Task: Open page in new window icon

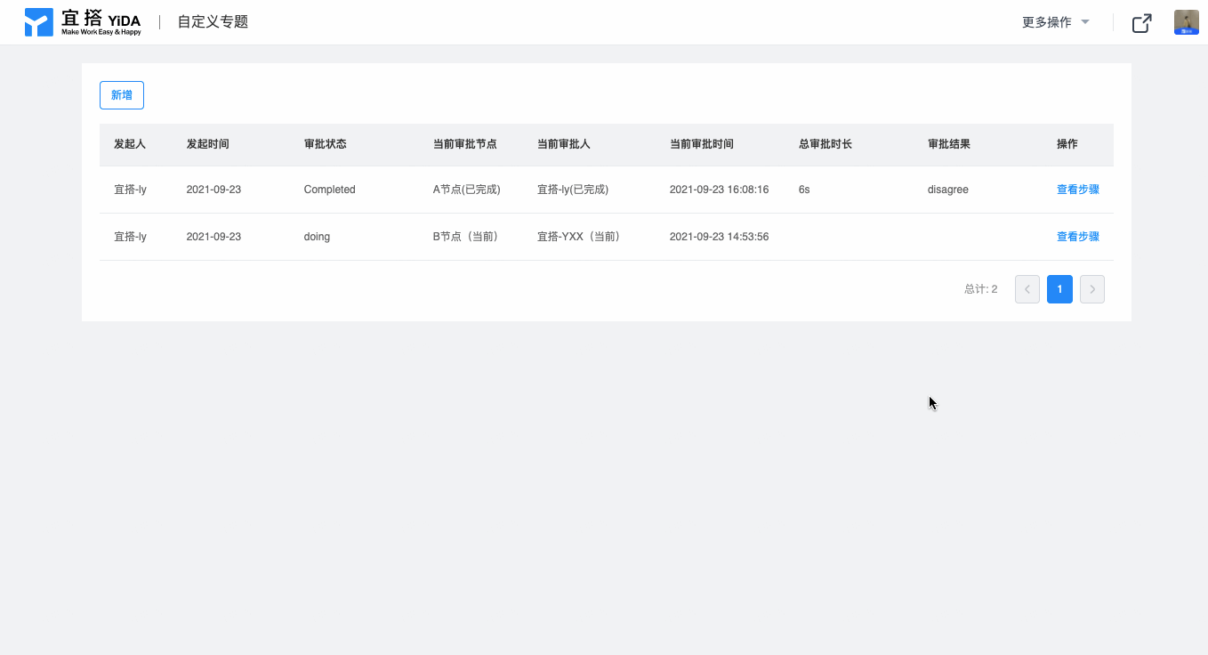Action: pos(1141,23)
